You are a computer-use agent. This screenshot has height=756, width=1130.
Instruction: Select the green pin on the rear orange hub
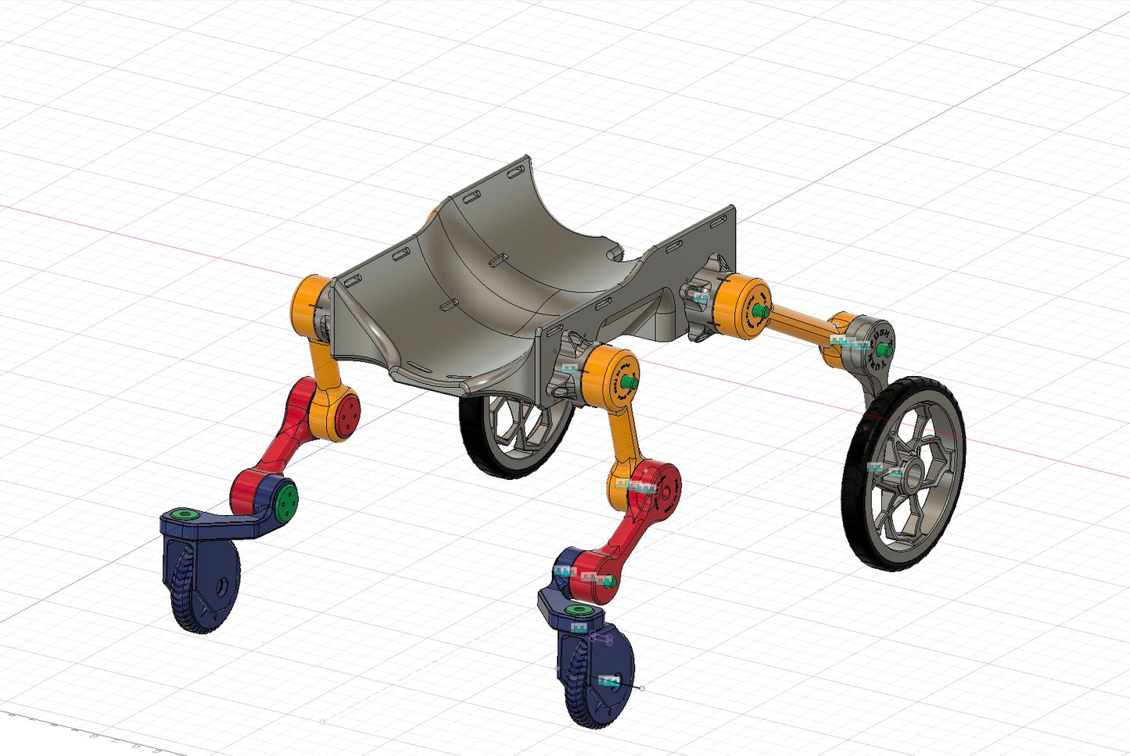pos(758,310)
